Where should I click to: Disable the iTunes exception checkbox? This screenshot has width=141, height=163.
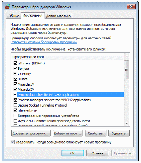[x=15, y=79]
